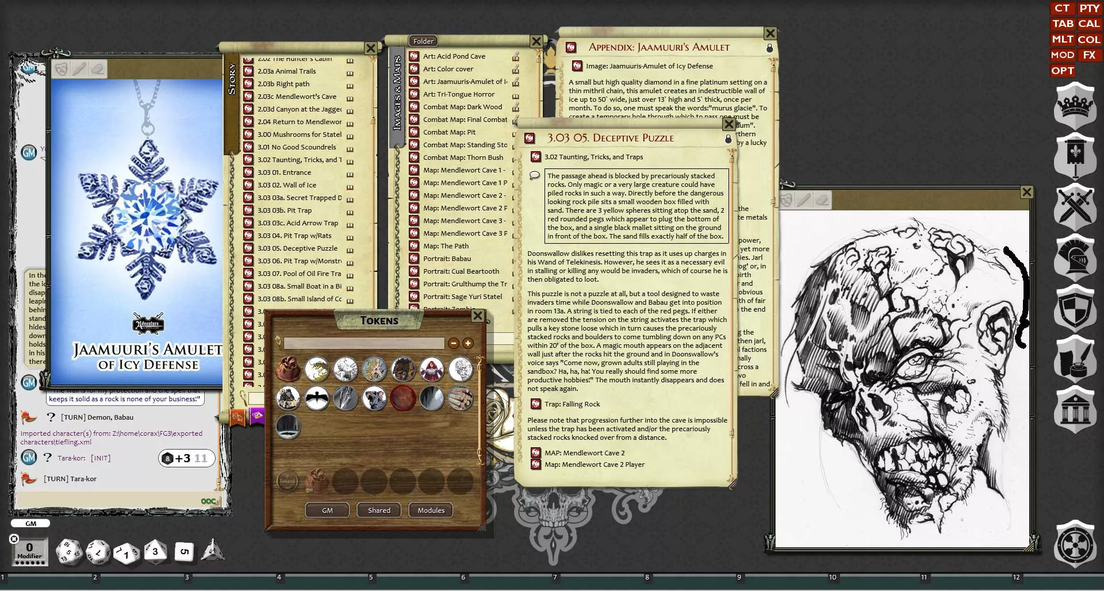The image size is (1104, 591).
Task: Roll the d20 die
Action: pyautogui.click(x=68, y=552)
